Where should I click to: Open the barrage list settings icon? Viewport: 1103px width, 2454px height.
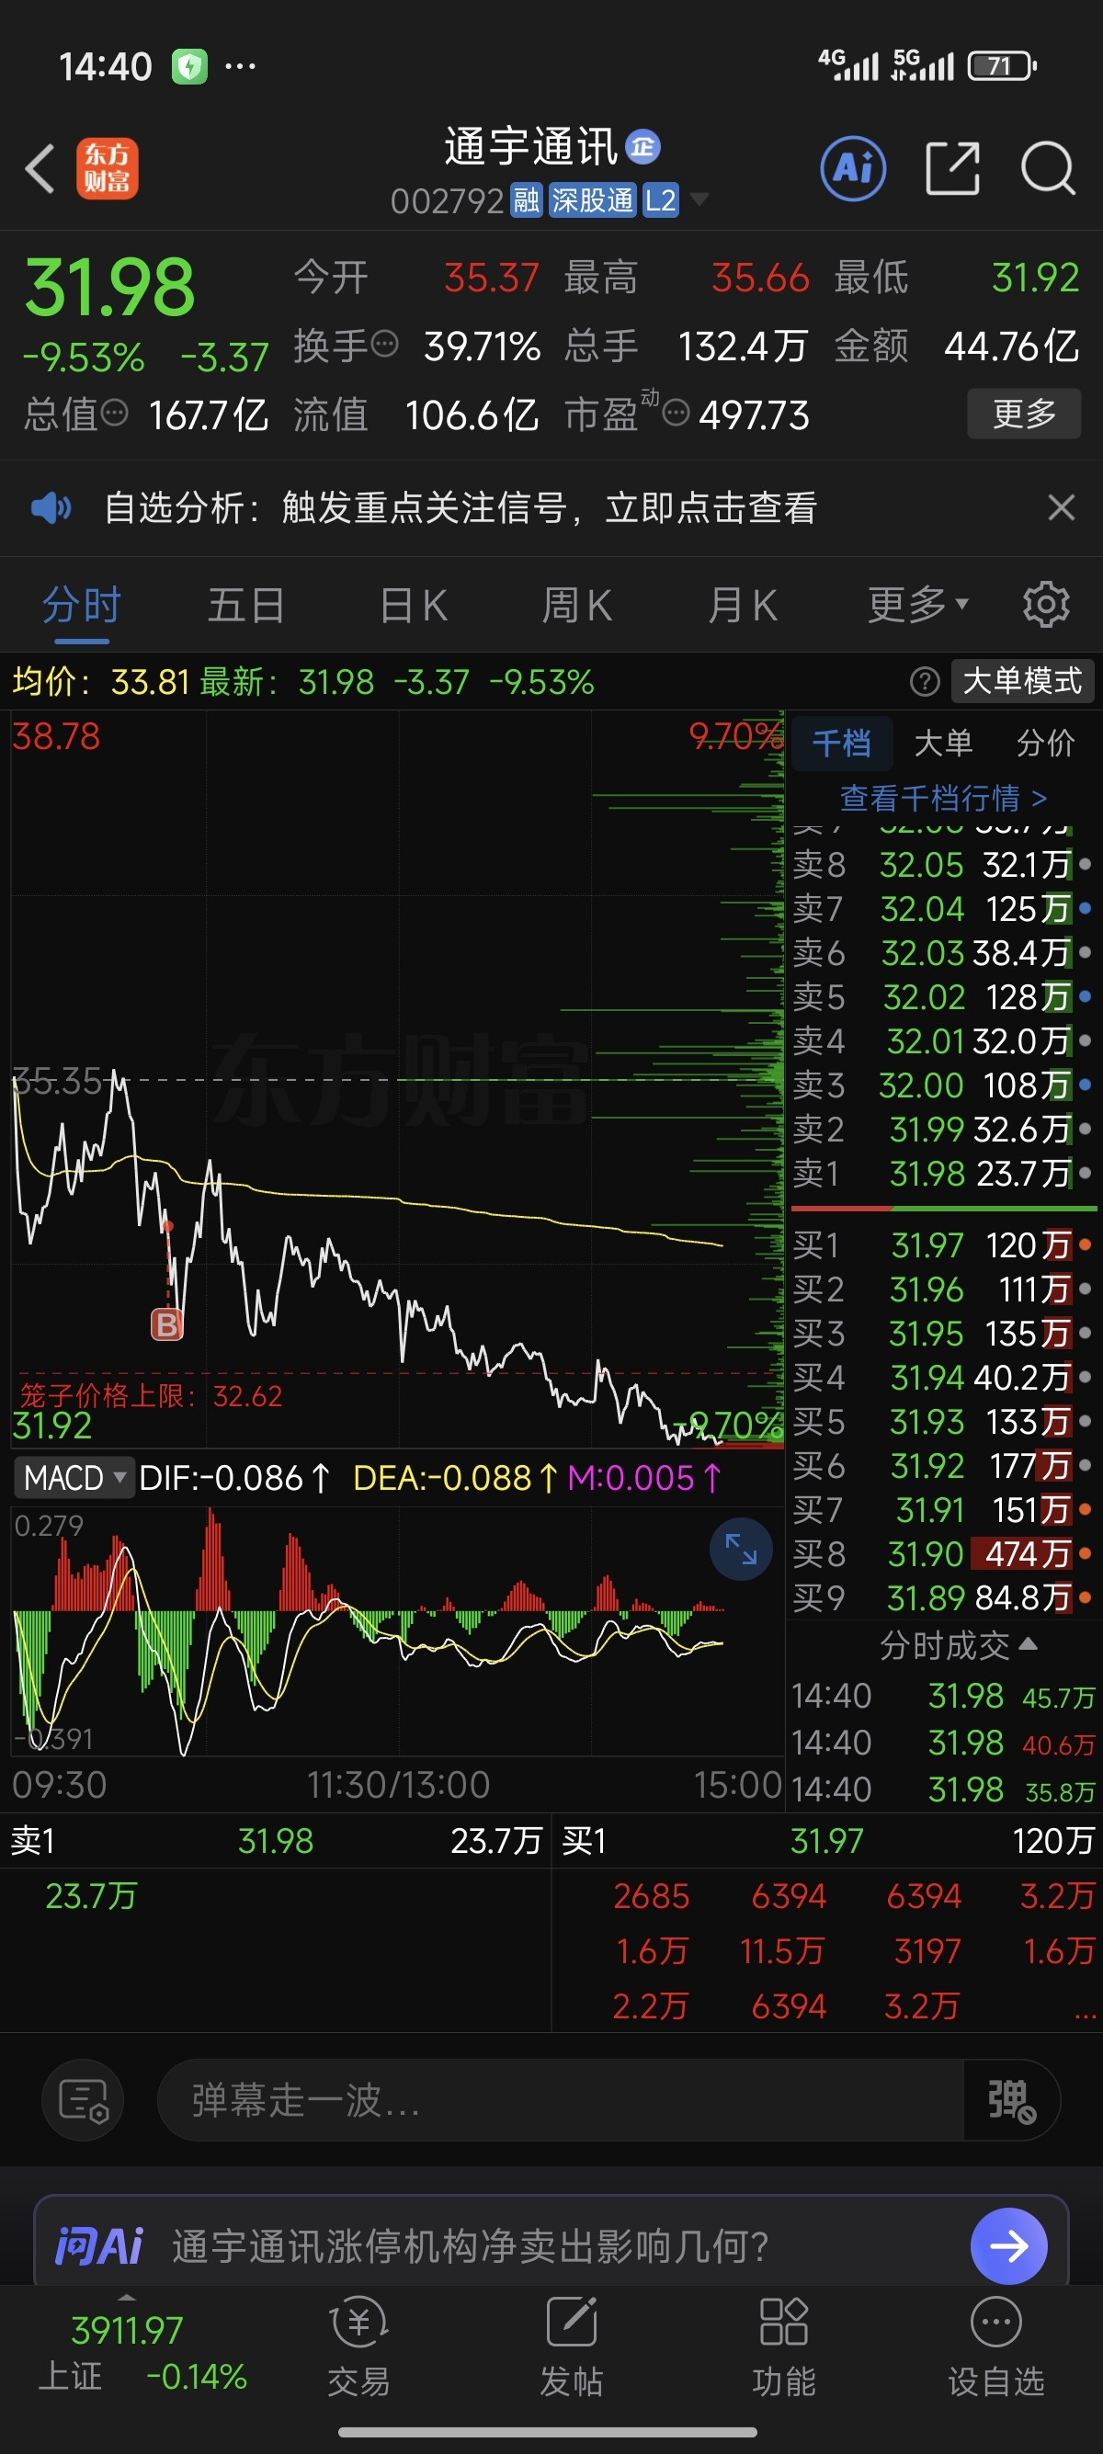click(83, 2100)
